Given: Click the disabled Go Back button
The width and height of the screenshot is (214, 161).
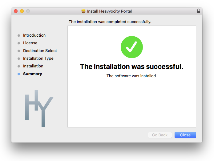Looking at the screenshot, I should click(160, 135).
